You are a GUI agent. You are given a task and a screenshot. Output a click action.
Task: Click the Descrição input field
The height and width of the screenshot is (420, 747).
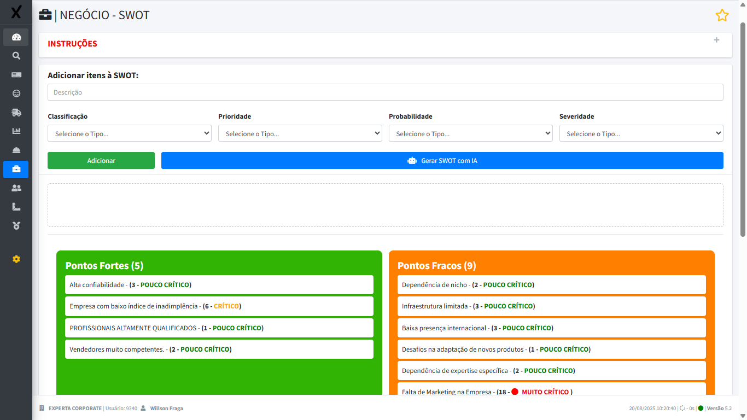(x=386, y=92)
